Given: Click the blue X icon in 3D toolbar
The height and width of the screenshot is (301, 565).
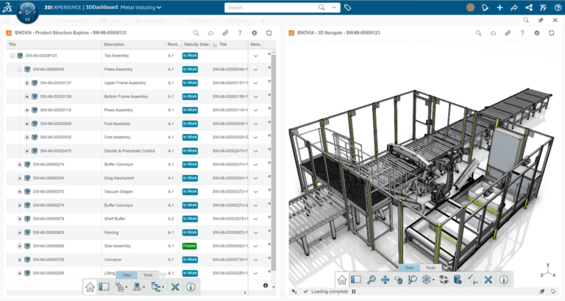Looking at the screenshot, I should [x=488, y=280].
